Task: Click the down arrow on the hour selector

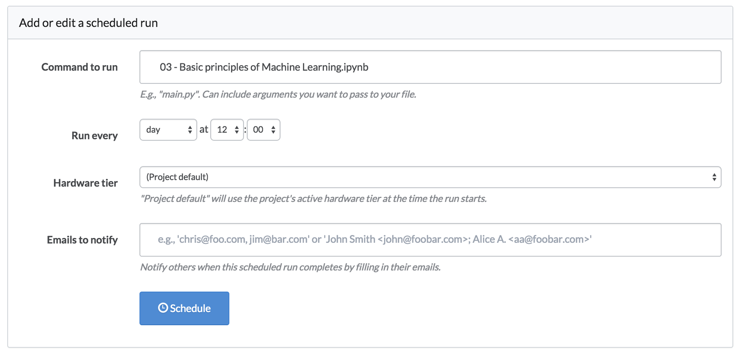Action: 237,132
